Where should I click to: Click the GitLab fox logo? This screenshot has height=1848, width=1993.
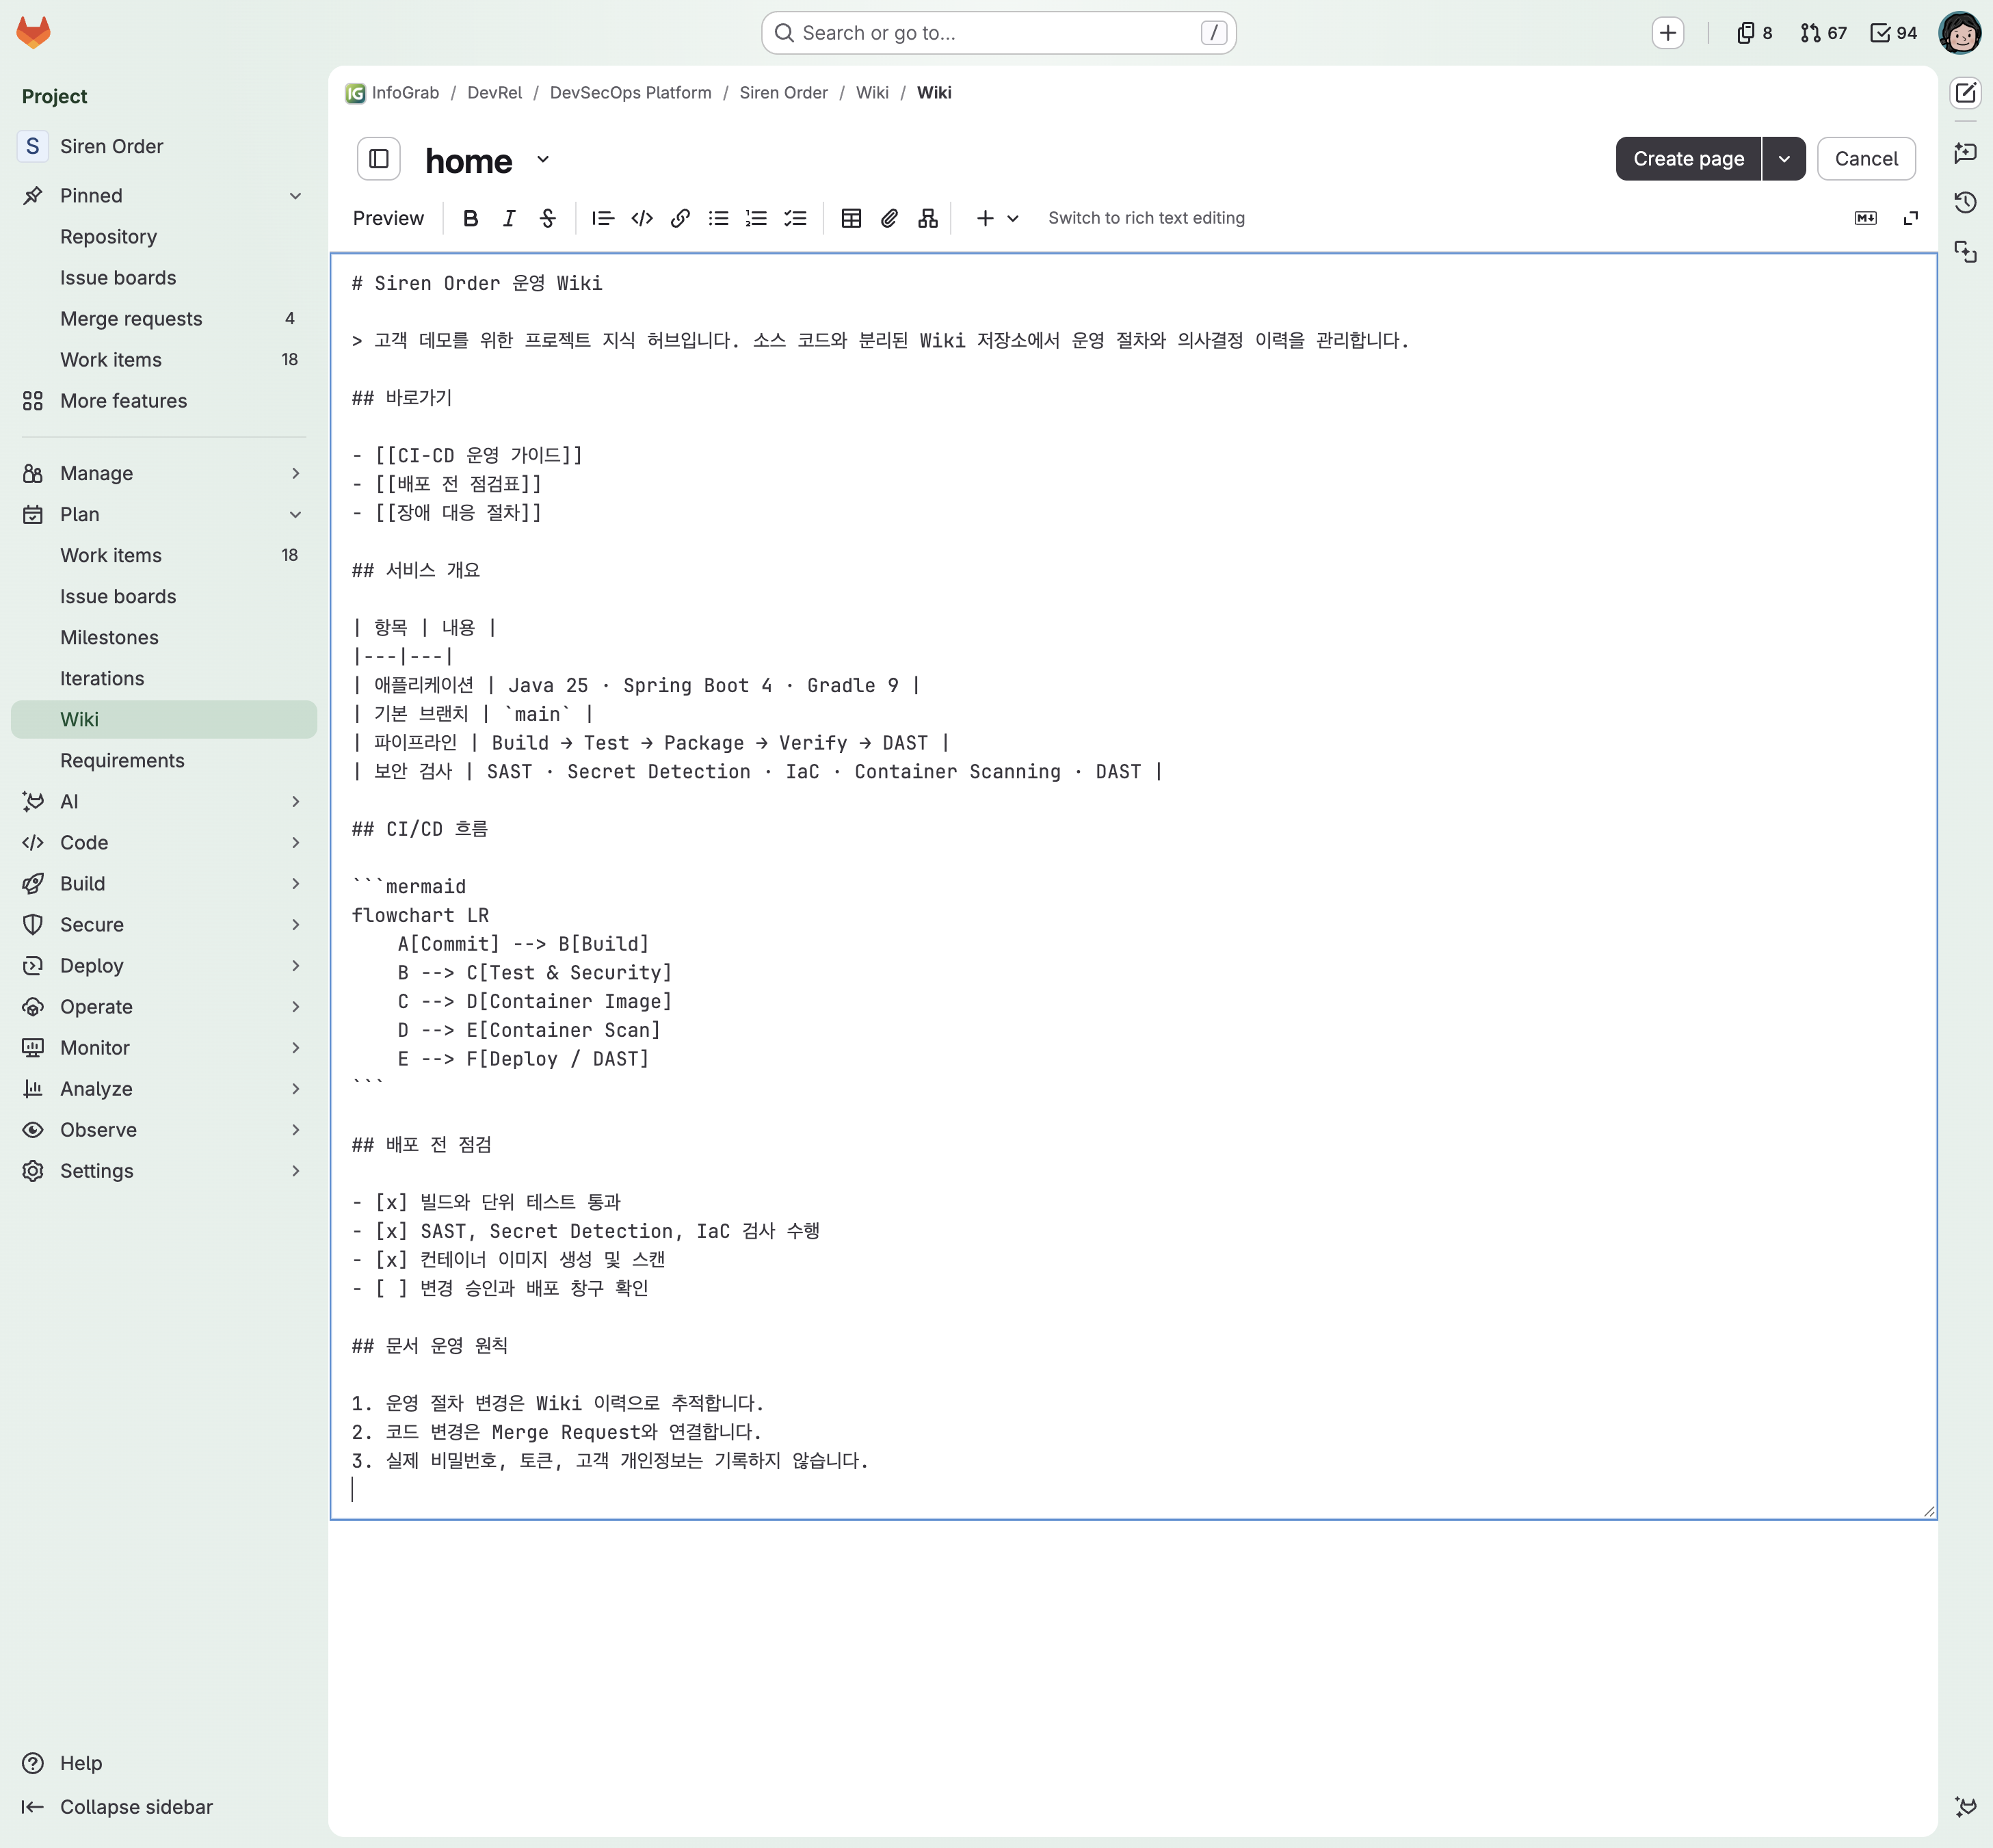33,32
